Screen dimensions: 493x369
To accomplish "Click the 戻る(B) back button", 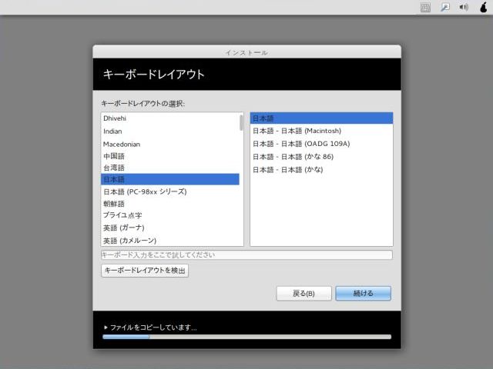I will tap(304, 293).
